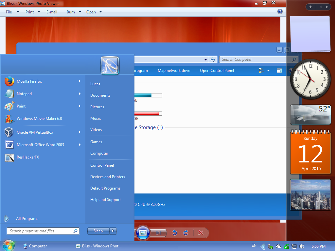
Task: Expand Mozilla Firefox jump list arrow
Action: coord(80,81)
